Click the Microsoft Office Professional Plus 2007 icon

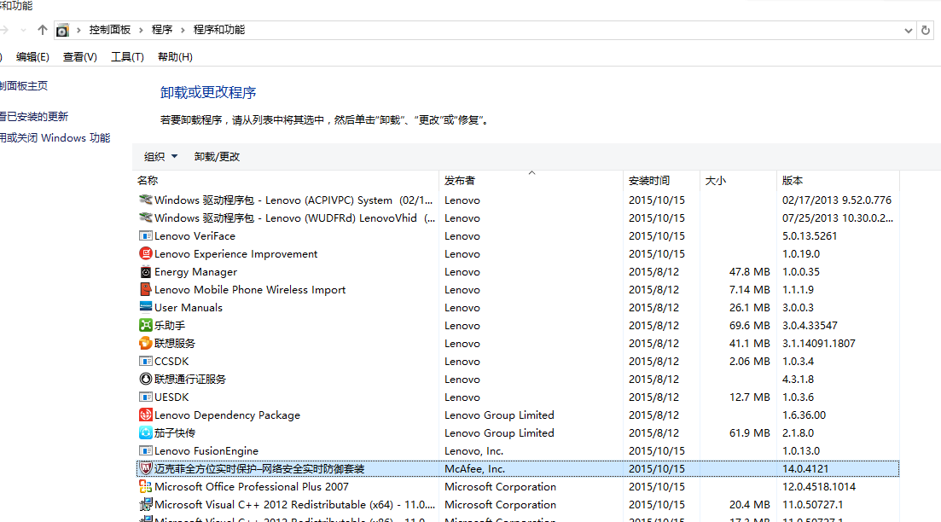(x=145, y=487)
